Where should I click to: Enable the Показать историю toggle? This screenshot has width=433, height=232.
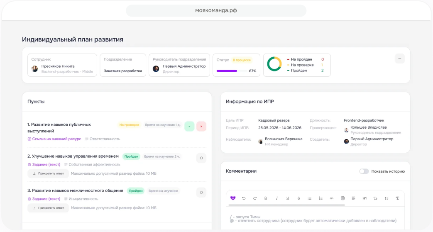pyautogui.click(x=364, y=171)
